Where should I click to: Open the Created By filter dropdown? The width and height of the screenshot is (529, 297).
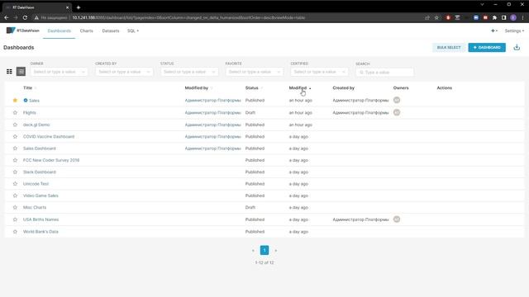click(x=124, y=72)
